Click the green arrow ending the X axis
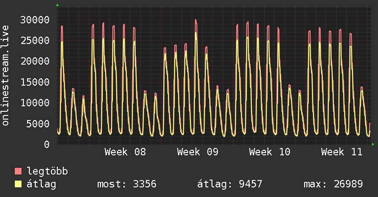Screen dimensions: 378x197 [373, 144]
